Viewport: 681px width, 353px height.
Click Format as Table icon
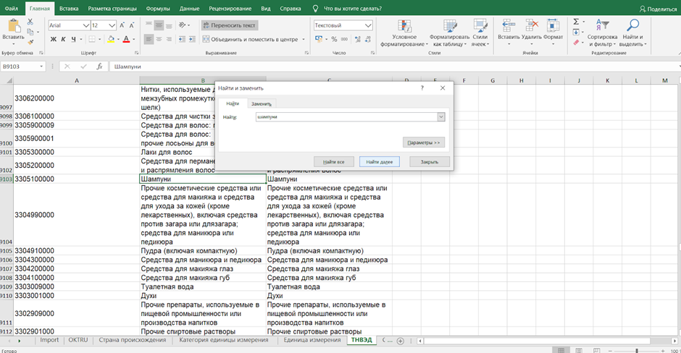click(x=448, y=27)
